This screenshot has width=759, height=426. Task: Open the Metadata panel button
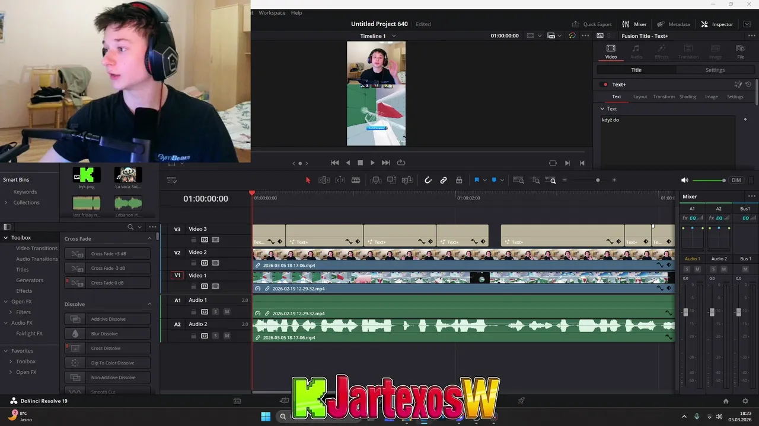click(x=674, y=24)
